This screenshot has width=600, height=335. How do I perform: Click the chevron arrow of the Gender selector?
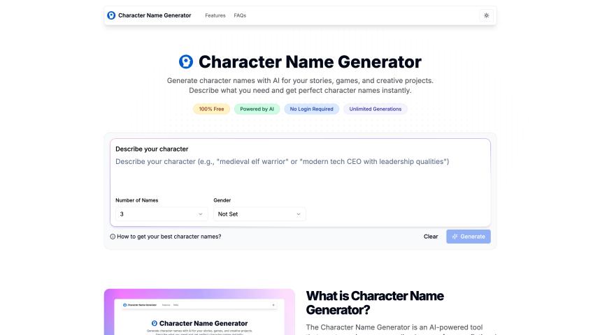299,214
